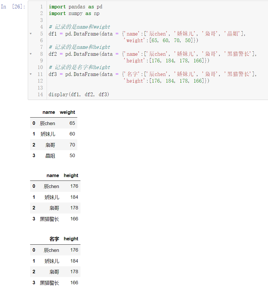The height and width of the screenshot is (288, 268).
Task: Click the 'import numpy as np' line
Action: pyautogui.click(x=74, y=13)
